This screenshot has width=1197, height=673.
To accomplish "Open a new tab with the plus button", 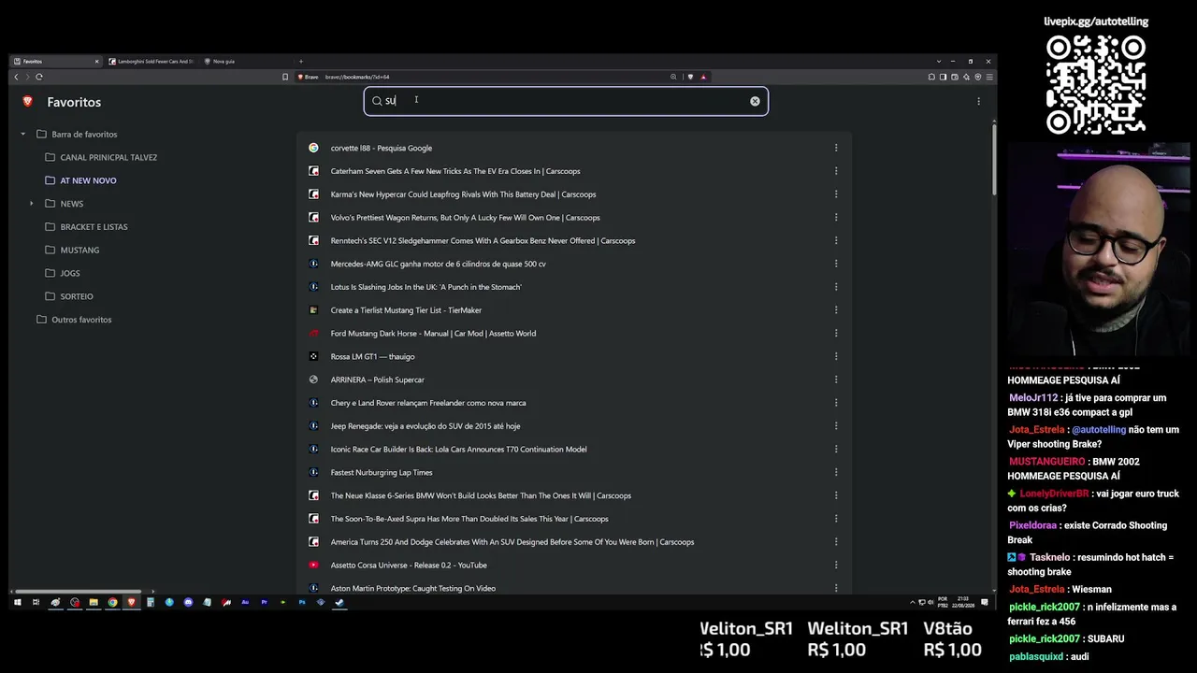I will [x=301, y=62].
